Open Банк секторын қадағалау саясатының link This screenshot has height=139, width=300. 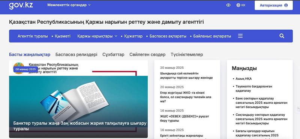coord(261,103)
